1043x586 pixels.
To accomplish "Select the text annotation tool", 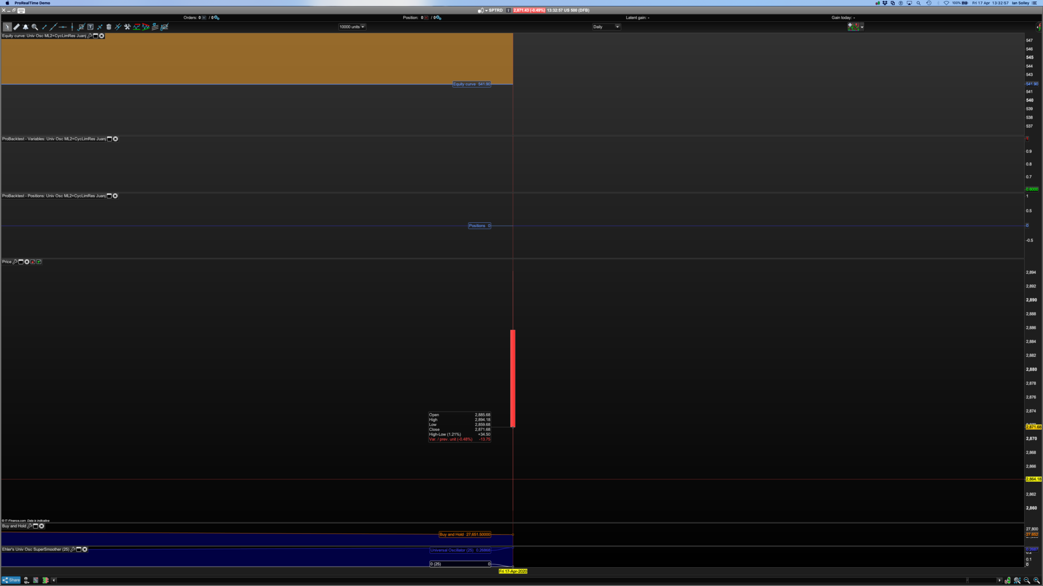I will (90, 27).
